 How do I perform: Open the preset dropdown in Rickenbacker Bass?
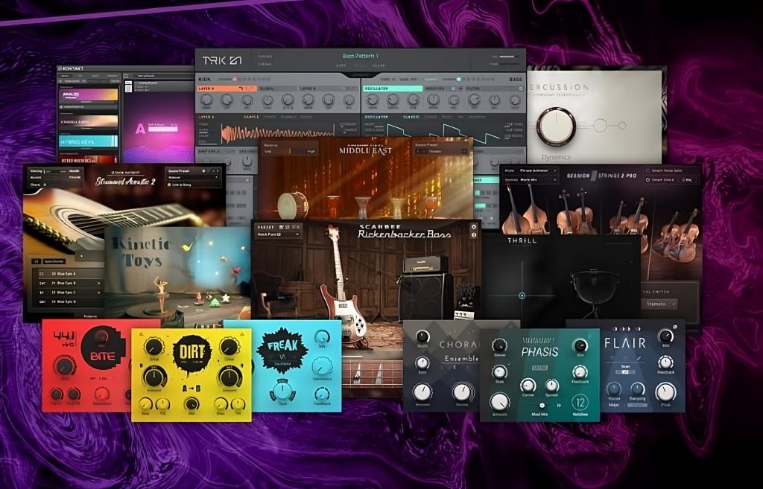click(278, 234)
